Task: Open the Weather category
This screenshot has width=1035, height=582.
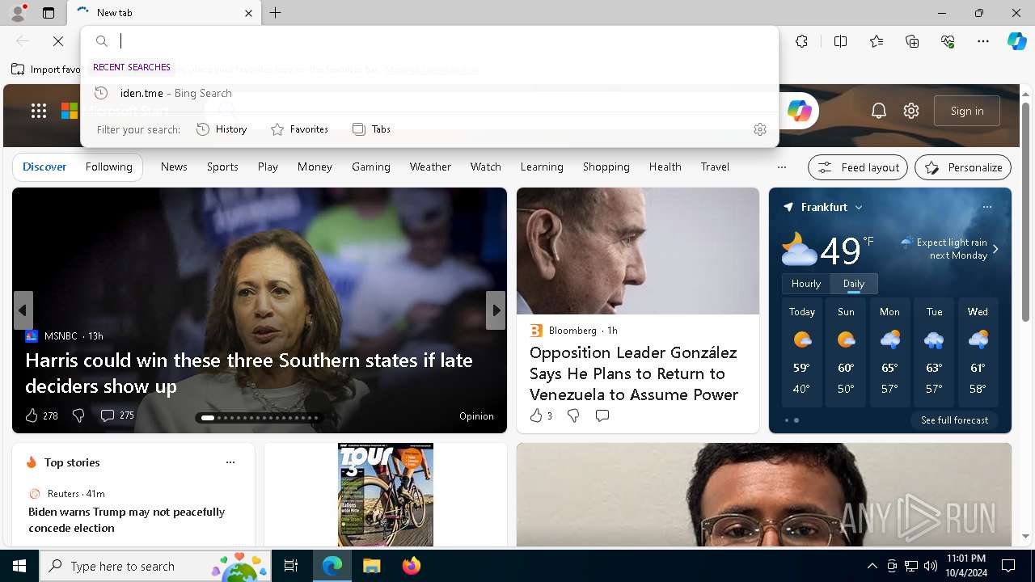Action: (430, 167)
